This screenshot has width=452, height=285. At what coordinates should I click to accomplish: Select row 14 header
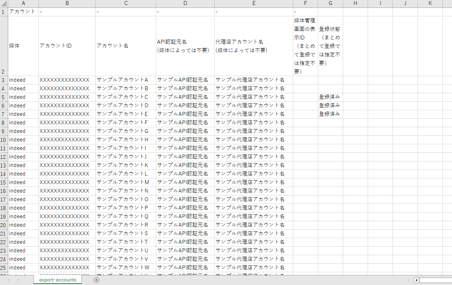pyautogui.click(x=4, y=174)
